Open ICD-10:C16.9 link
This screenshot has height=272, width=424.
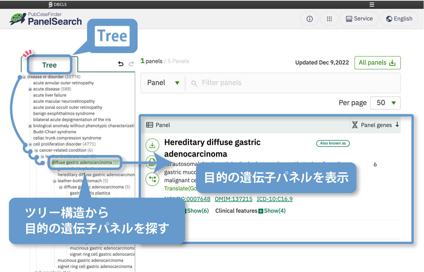point(275,199)
